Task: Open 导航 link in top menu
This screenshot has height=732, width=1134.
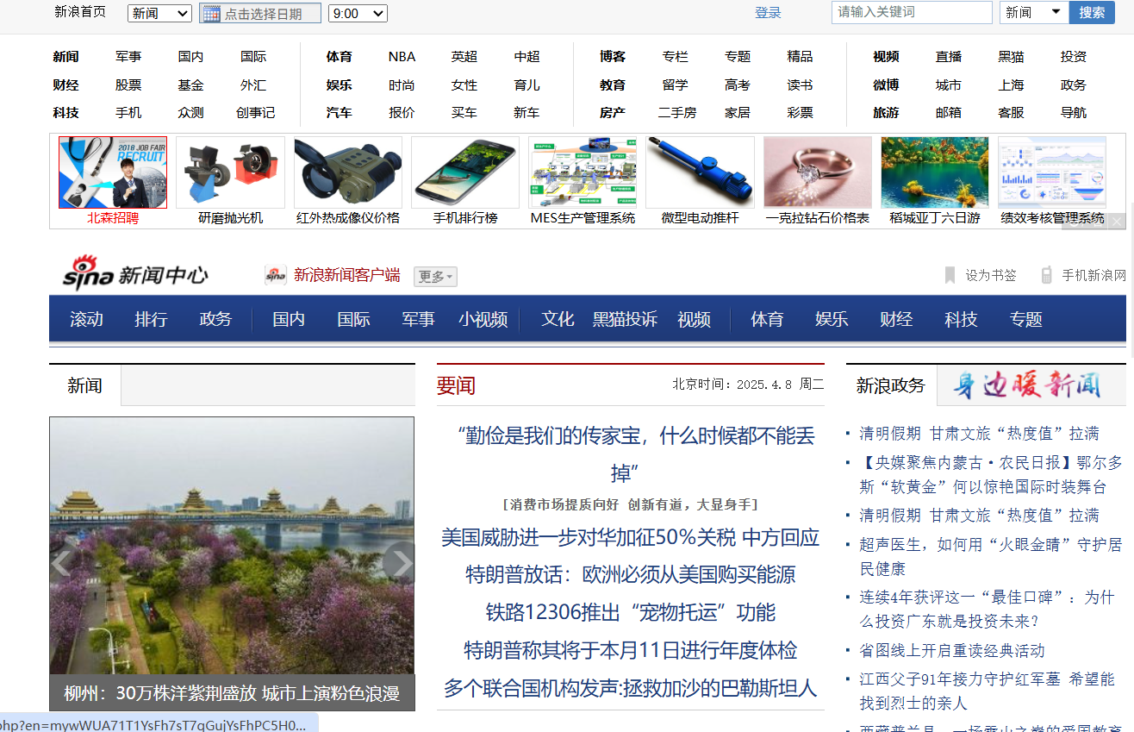Action: pyautogui.click(x=1074, y=112)
